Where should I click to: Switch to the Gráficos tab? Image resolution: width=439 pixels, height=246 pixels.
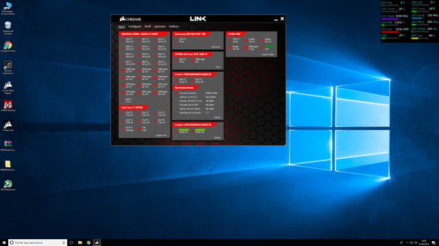(x=174, y=27)
